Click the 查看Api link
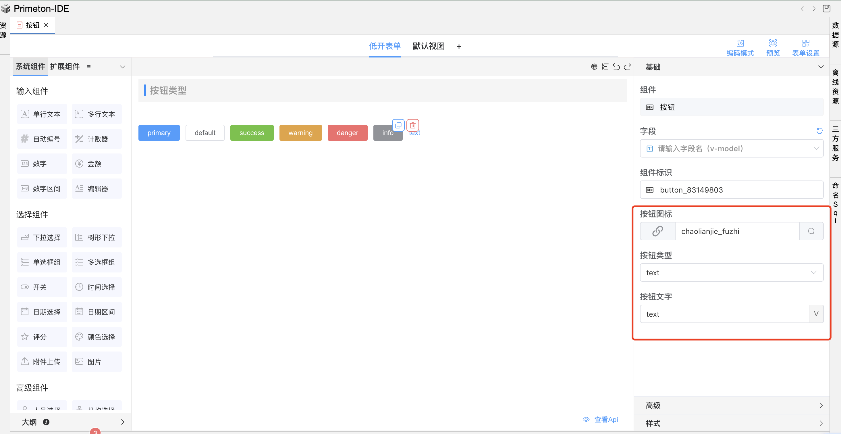841x434 pixels. coord(601,420)
